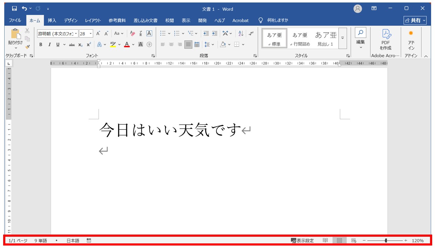
Task: Switch to the References tab (参考資料)
Action: pos(118,21)
